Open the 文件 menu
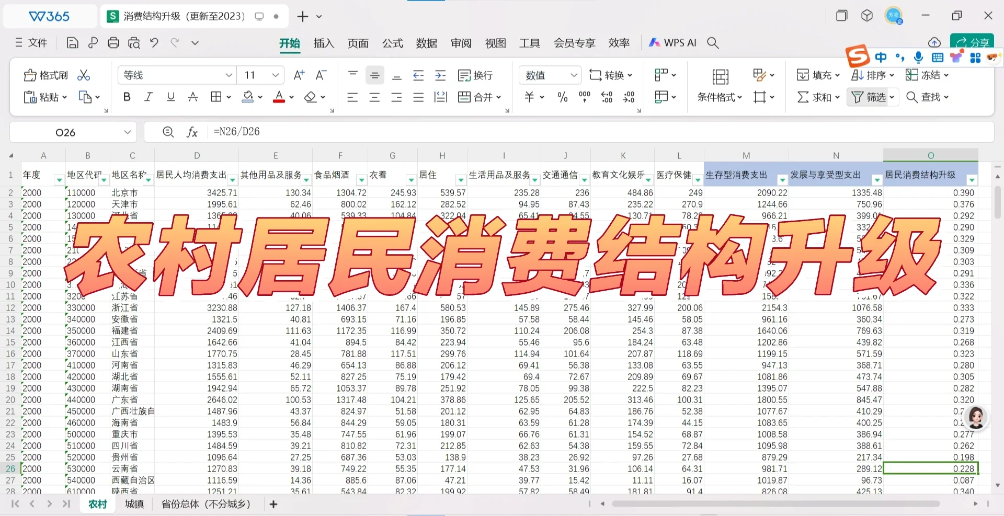The image size is (1004, 516). [x=31, y=43]
